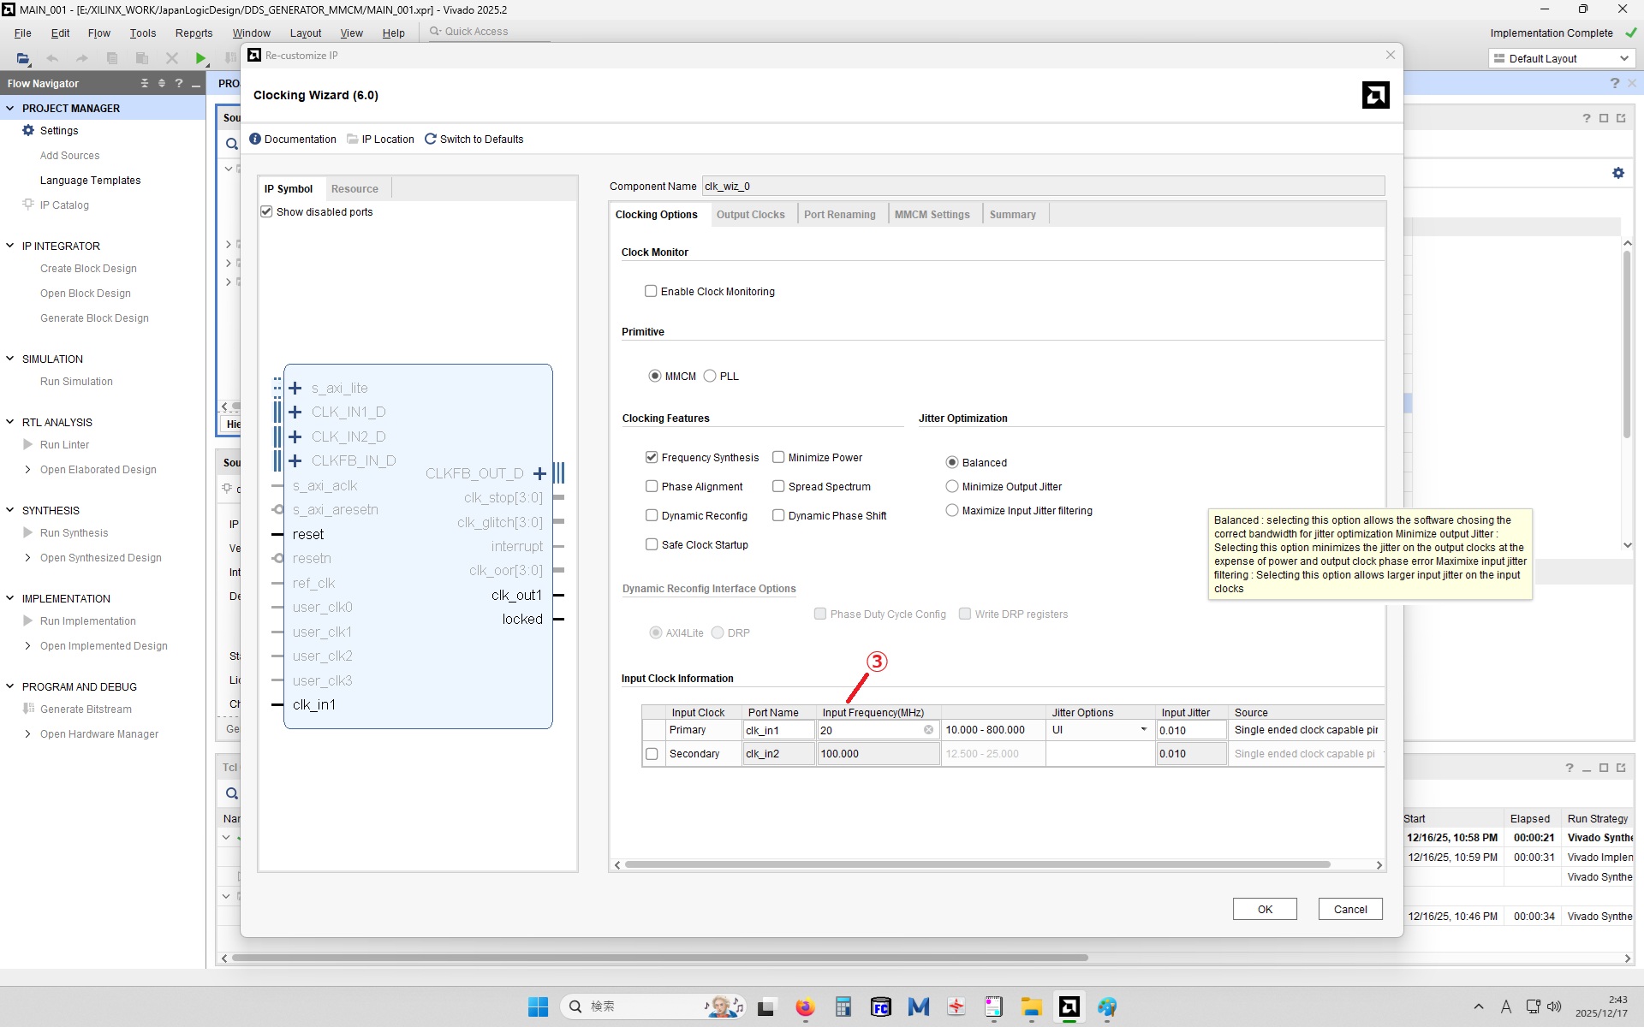Click the Cancel button
This screenshot has width=1644, height=1027.
click(x=1350, y=909)
